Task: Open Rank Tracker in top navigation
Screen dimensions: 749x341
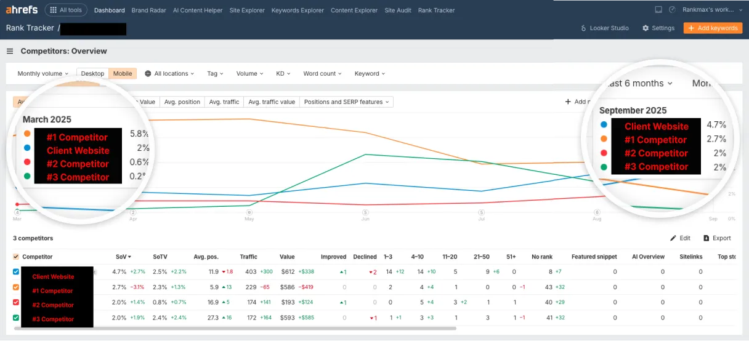Action: pyautogui.click(x=436, y=10)
